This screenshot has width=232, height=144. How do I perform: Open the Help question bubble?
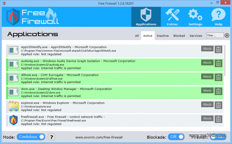(x=218, y=17)
